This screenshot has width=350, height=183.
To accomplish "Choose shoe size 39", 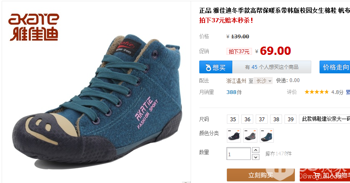I will pyautogui.click(x=290, y=119).
